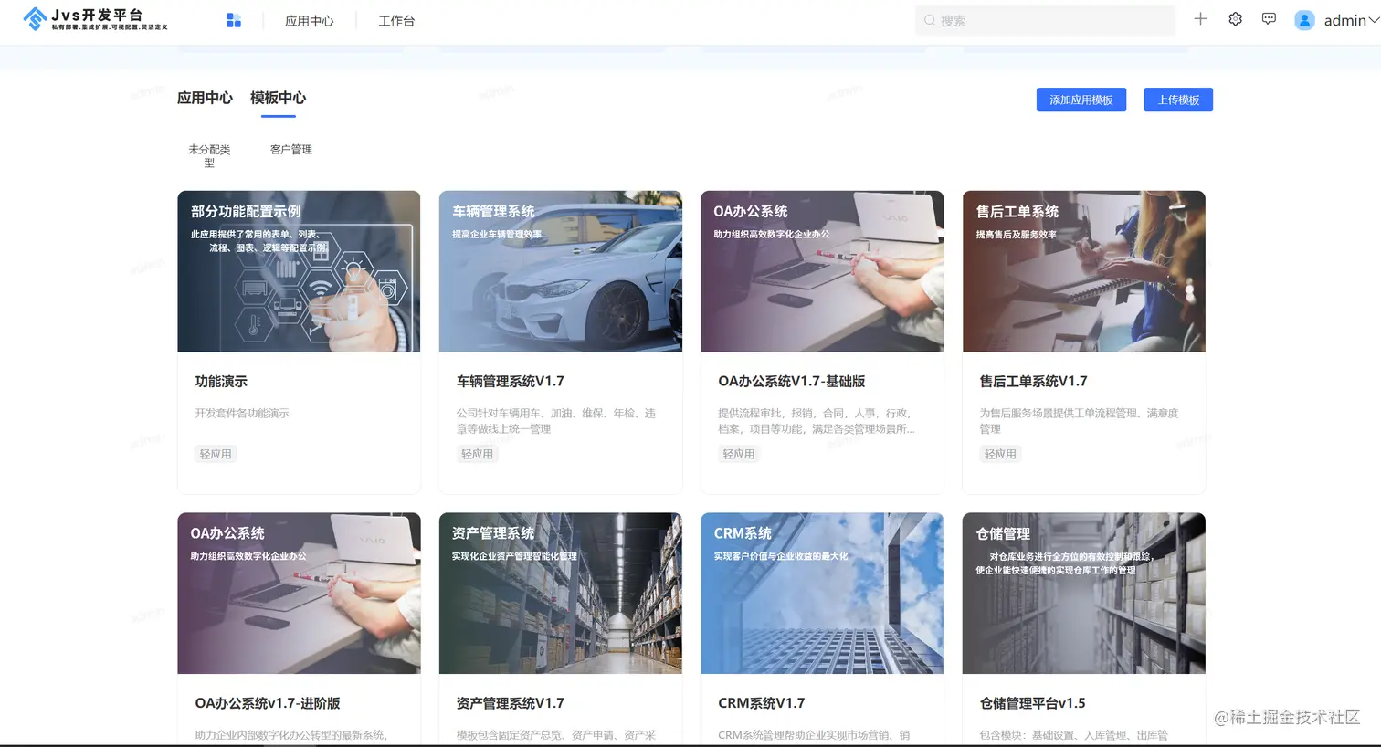Click 轻应用 tag under OA办公系统V1.7-基础版
The image size is (1381, 747).
(x=739, y=454)
